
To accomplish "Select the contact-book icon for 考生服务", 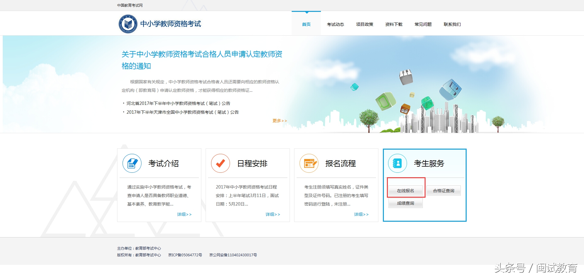I will click(397, 163).
